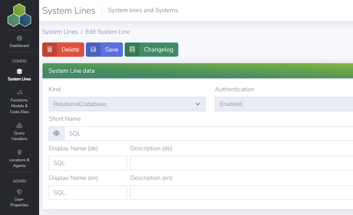The image size is (353, 215).
Task: Open Locations & Agents pin icon
Action: 19,153
